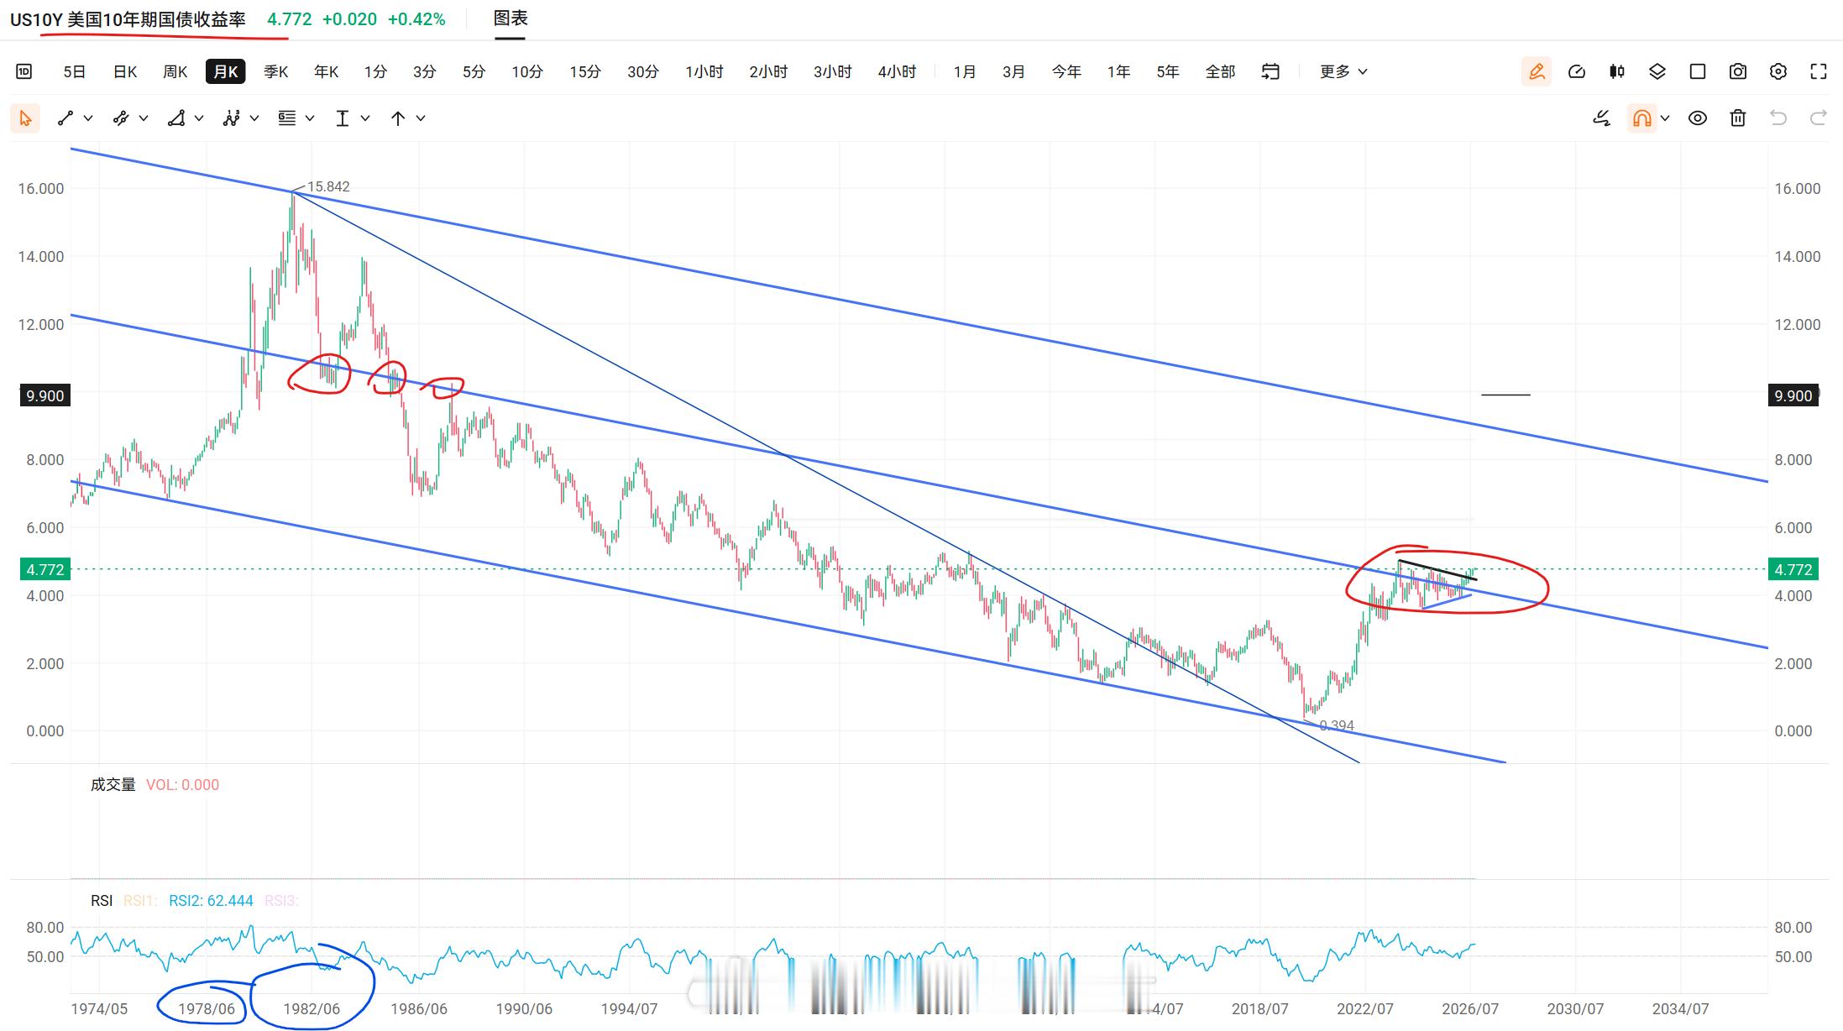Change the candlestick chart type
This screenshot has width=1843, height=1031.
click(x=1617, y=71)
